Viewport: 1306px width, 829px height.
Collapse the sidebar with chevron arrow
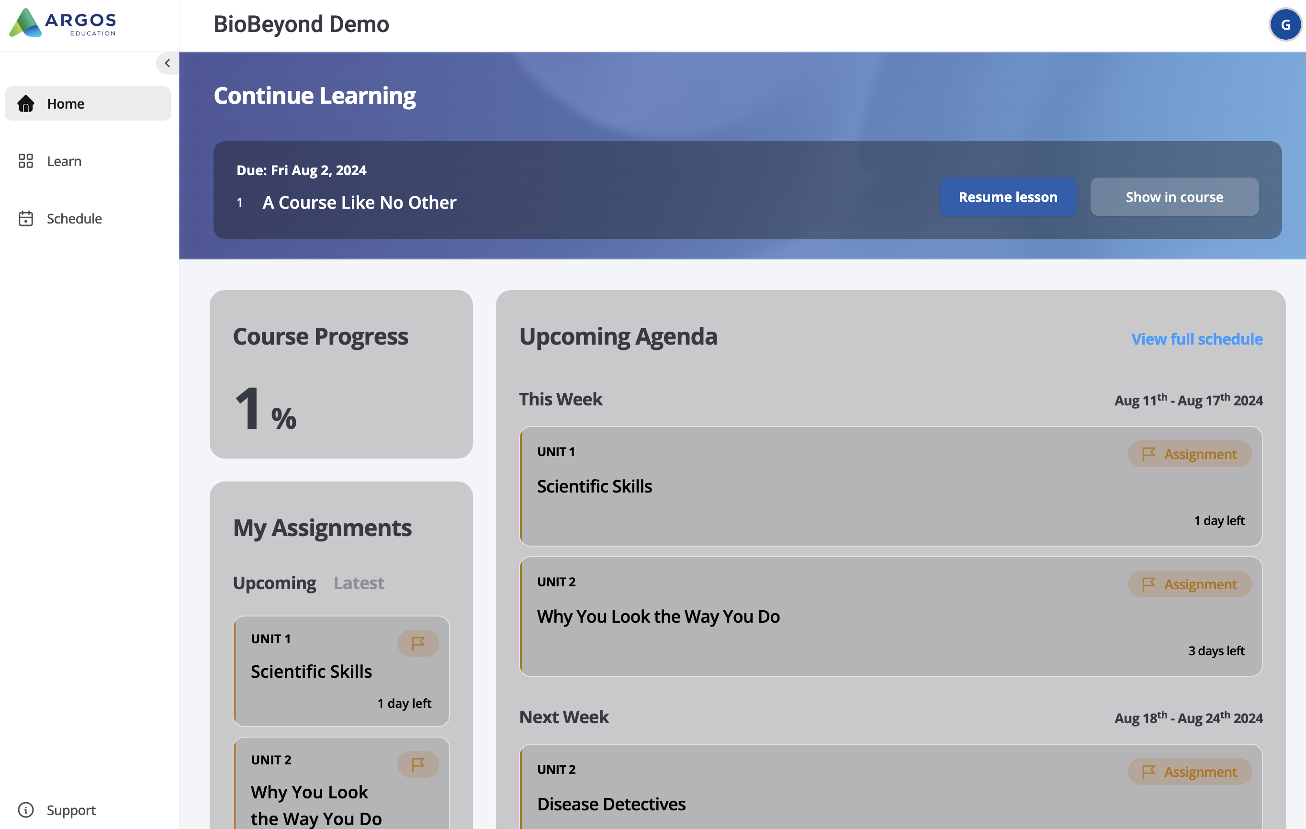[x=167, y=63]
